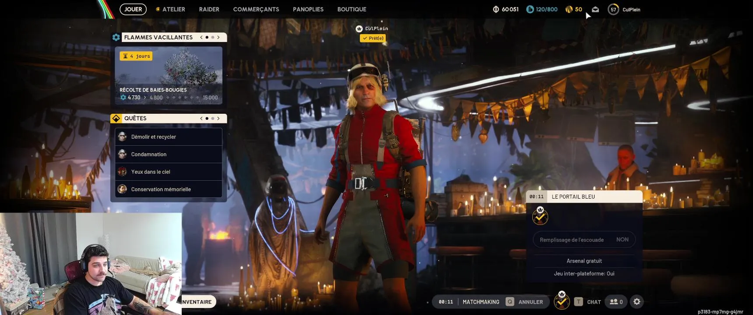Click the MATCHMAKING status label
The height and width of the screenshot is (315, 753).
481,302
